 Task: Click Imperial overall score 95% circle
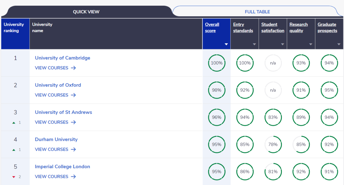tap(217, 171)
